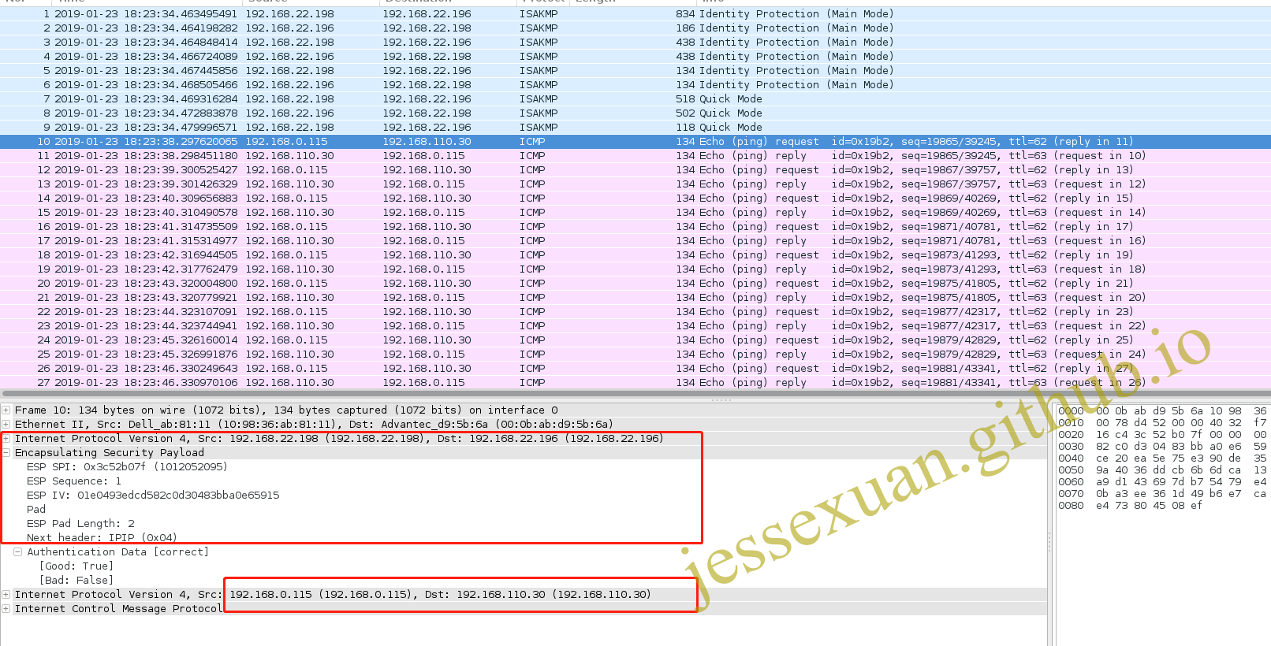
Task: Select the ESP Sequence: 1 field
Action: tap(74, 481)
